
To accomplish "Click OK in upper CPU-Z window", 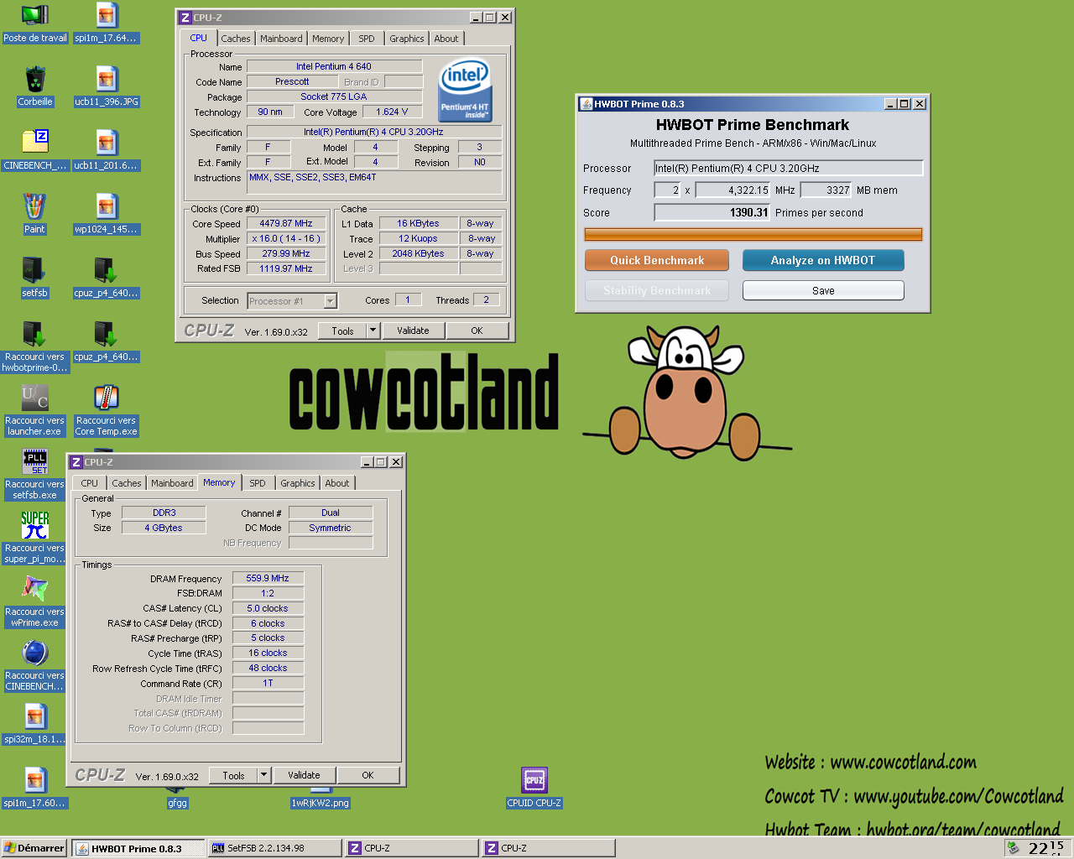I will click(x=477, y=331).
